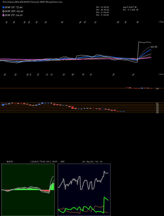Viewport: 164px width, 216px height.
Task: Select the 'Pre V: 1.102 M' value
Action: pyautogui.click(x=131, y=10)
